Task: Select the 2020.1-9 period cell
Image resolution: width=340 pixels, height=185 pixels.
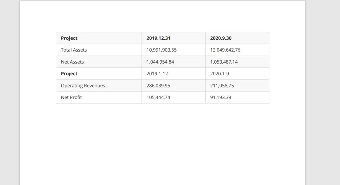Action: [219, 74]
